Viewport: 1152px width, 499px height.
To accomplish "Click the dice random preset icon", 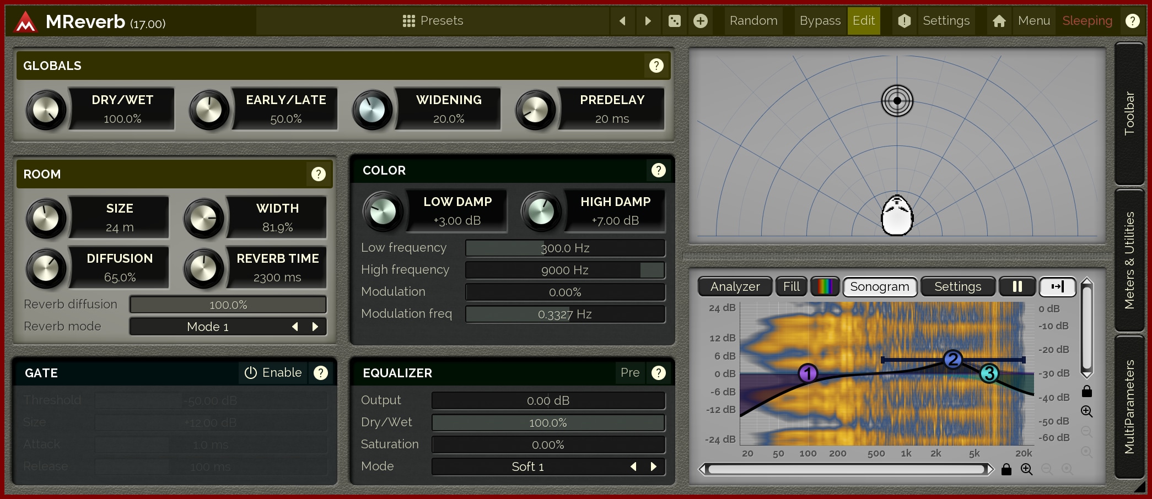I will (x=674, y=21).
